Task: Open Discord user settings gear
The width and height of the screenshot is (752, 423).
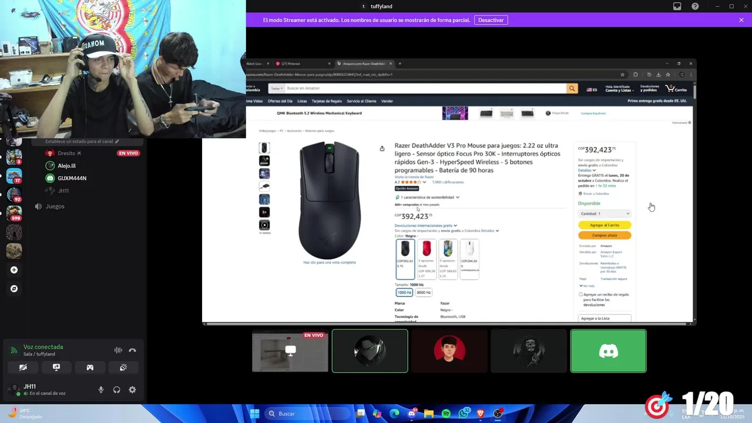Action: pyautogui.click(x=132, y=390)
